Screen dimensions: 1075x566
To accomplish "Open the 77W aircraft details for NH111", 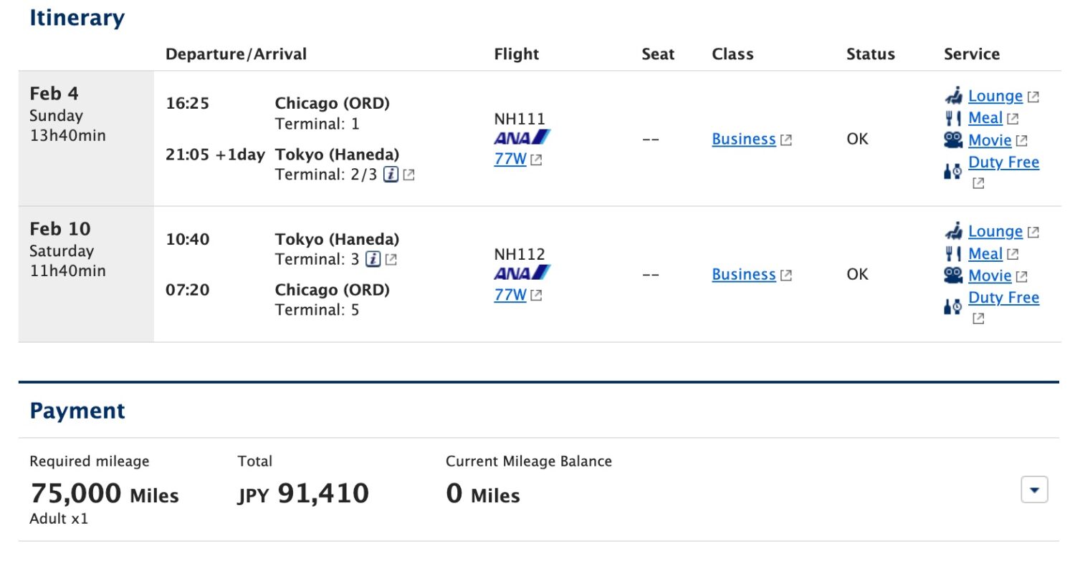I will pyautogui.click(x=510, y=159).
